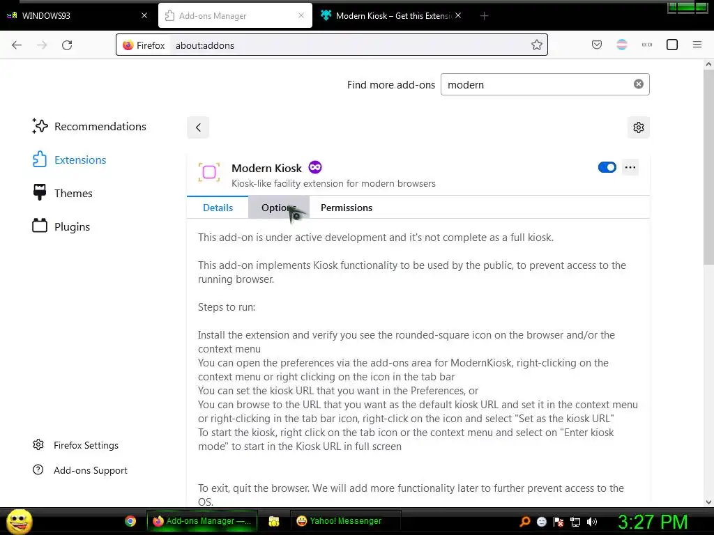Click the scrollbar down arrow
714x535 pixels.
pos(708,502)
